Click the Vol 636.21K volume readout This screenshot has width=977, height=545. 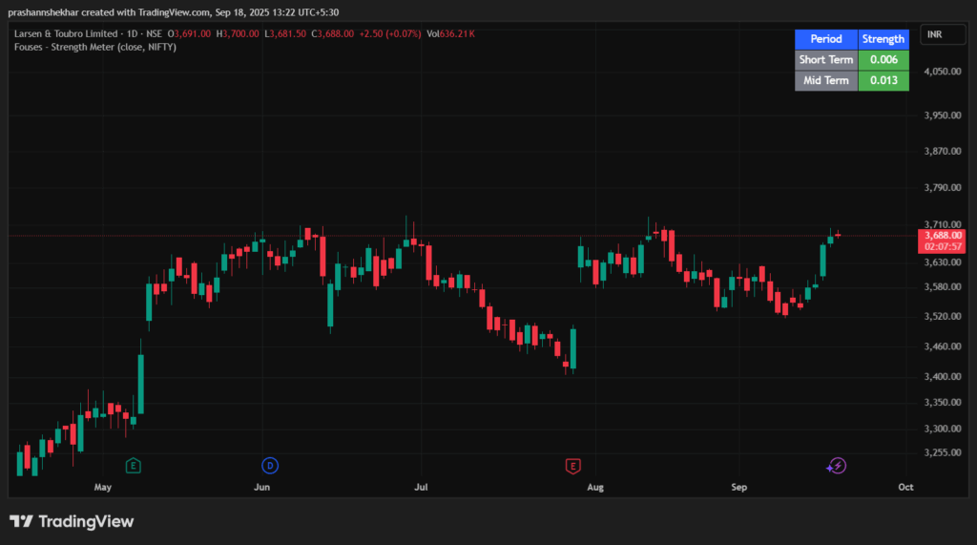tap(451, 33)
